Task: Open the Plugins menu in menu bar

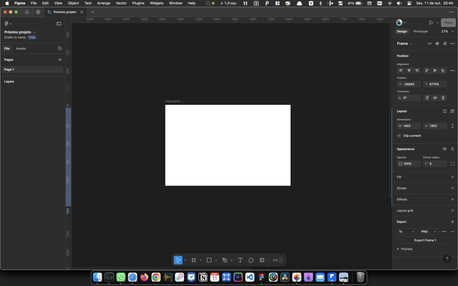Action: (x=138, y=3)
